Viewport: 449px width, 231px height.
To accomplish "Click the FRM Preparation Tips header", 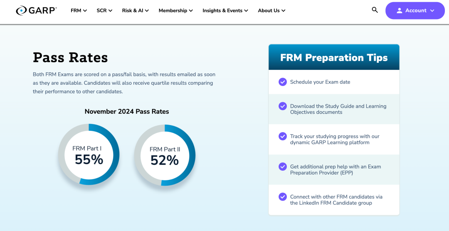I will (334, 57).
